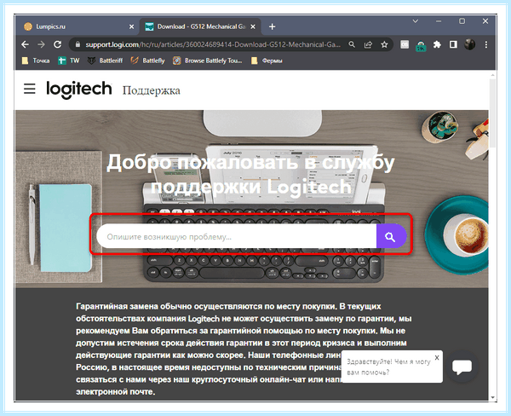
Task: Close the Download - G512 Mechanical tab
Action: point(253,26)
